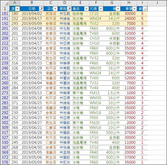
Task: Open the filter dropdown for 店名 column
Action: pyautogui.click(x=55, y=9)
